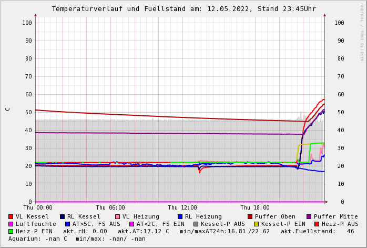Click the yellow Kessel-P EIN legend swatch
The height and width of the screenshot is (248, 367).
coord(257,224)
